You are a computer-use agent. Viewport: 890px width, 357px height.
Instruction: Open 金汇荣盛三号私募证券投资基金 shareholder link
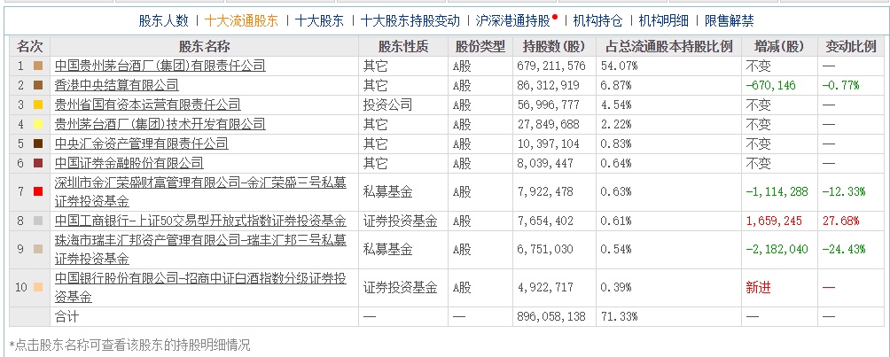coord(200,191)
